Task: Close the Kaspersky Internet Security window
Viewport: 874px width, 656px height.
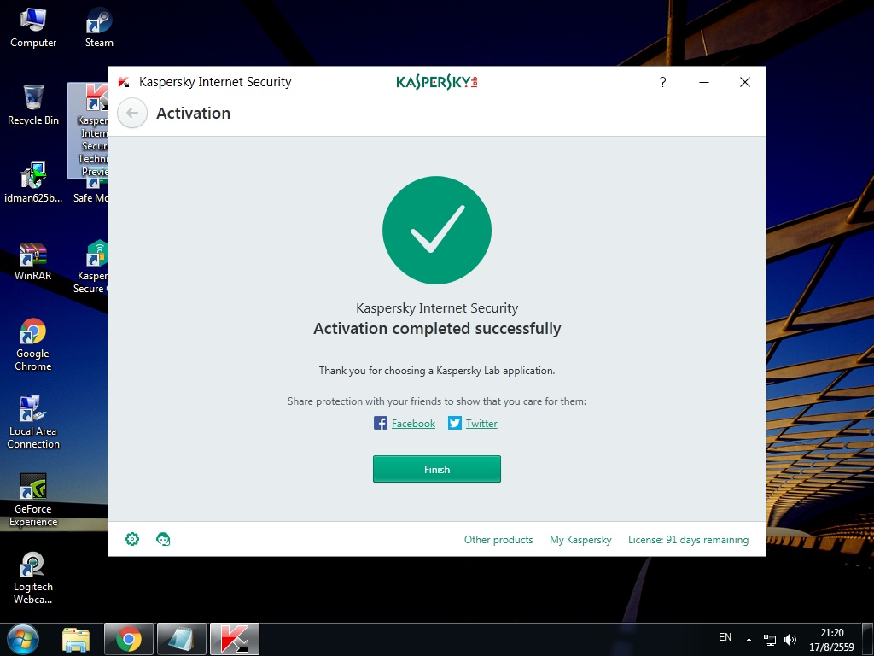Action: [x=744, y=82]
